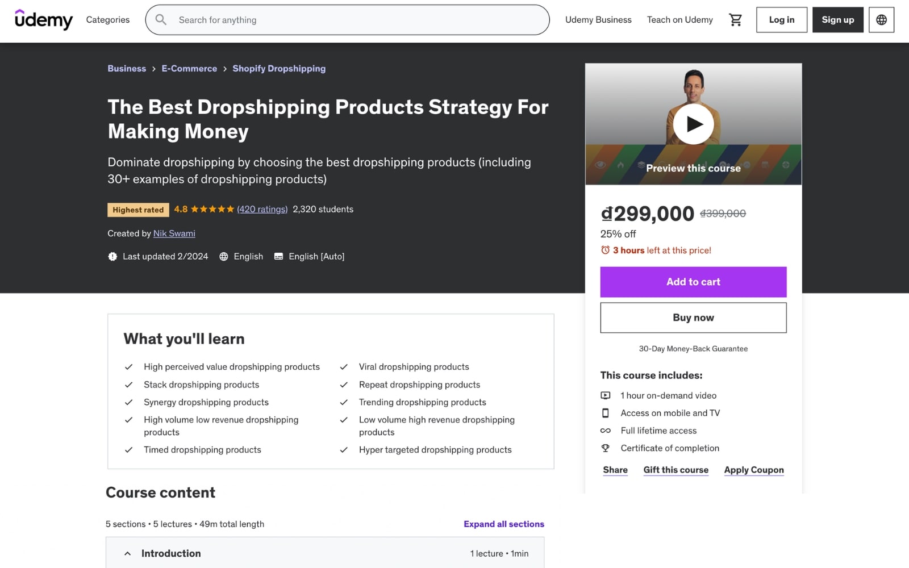
Task: Play the course preview video
Action: [x=693, y=124]
